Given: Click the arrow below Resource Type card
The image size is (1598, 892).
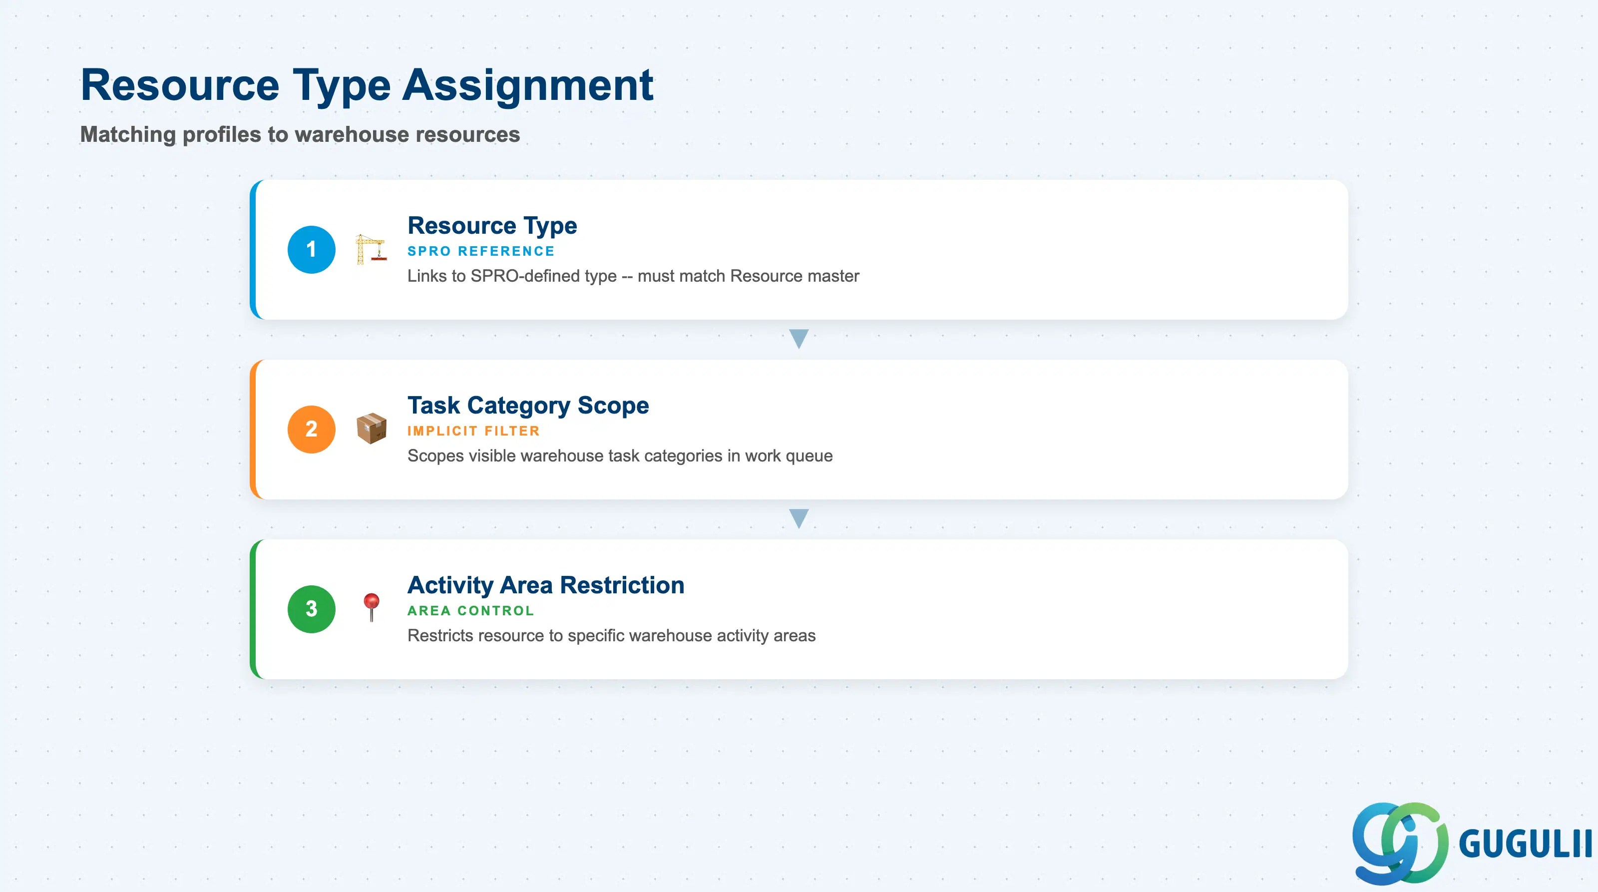Looking at the screenshot, I should [x=799, y=339].
